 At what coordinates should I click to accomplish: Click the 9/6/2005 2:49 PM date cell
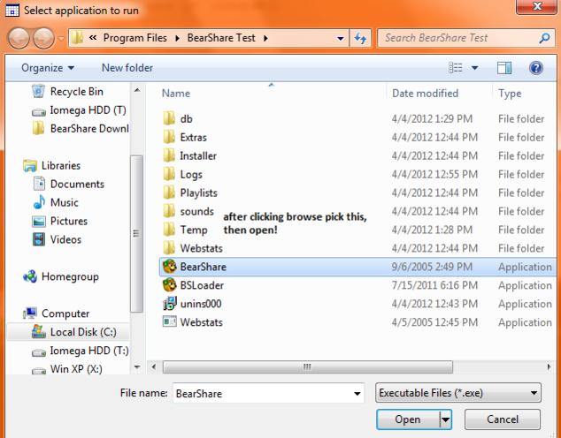point(432,267)
